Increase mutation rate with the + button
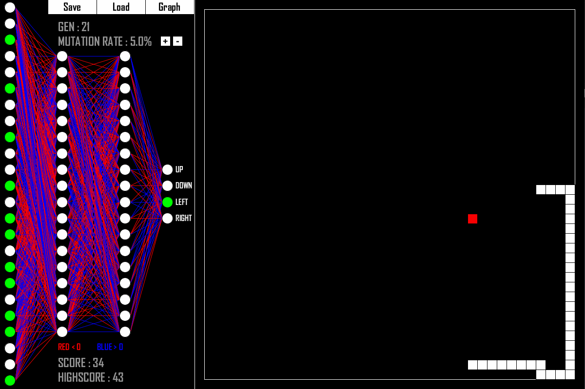 pyautogui.click(x=164, y=41)
